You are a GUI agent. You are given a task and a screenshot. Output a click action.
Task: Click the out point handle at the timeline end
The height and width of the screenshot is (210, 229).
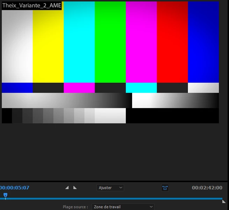(x=224, y=202)
